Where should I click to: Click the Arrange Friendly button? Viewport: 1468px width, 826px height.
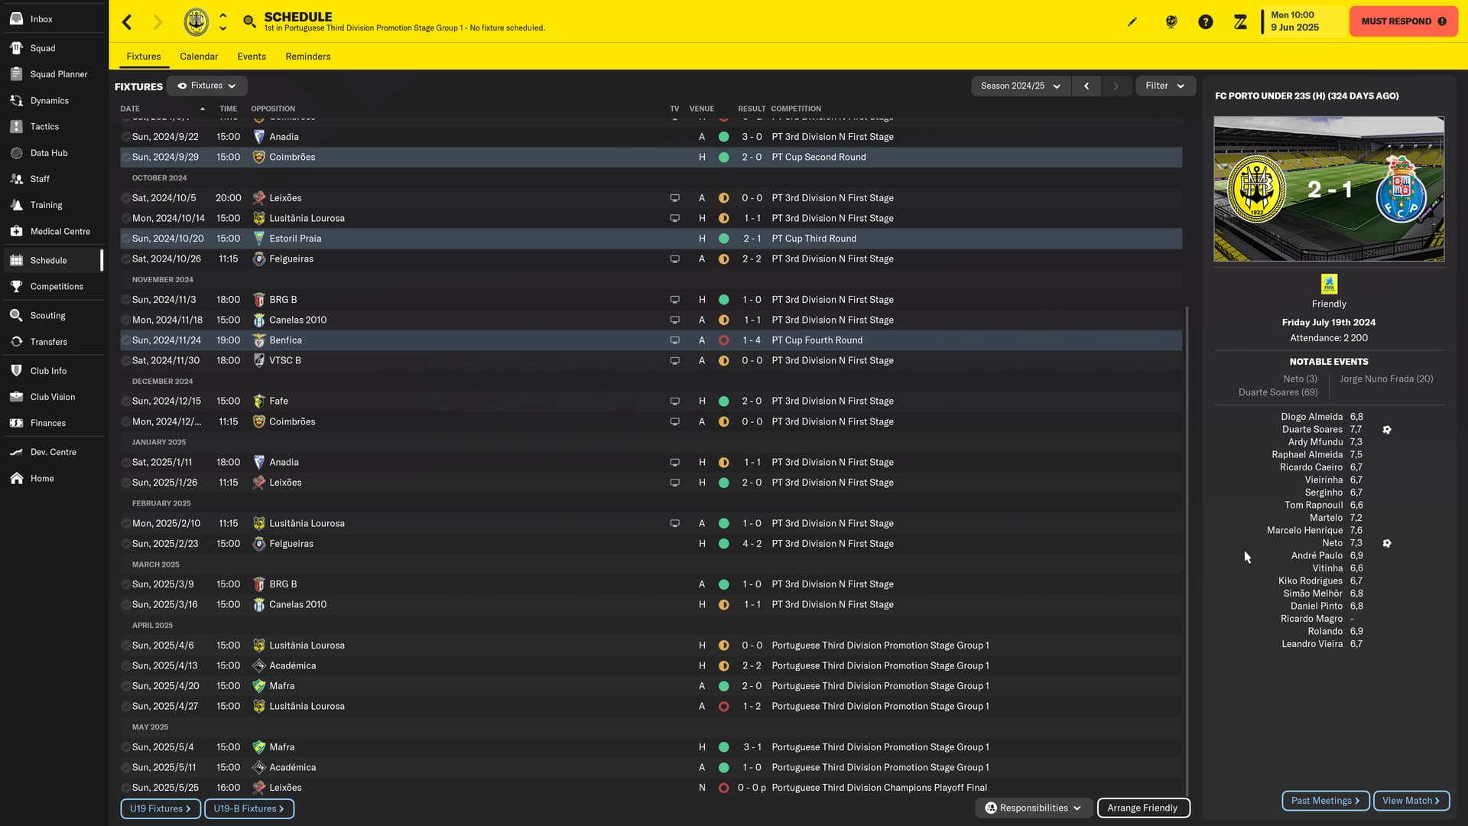(x=1142, y=808)
